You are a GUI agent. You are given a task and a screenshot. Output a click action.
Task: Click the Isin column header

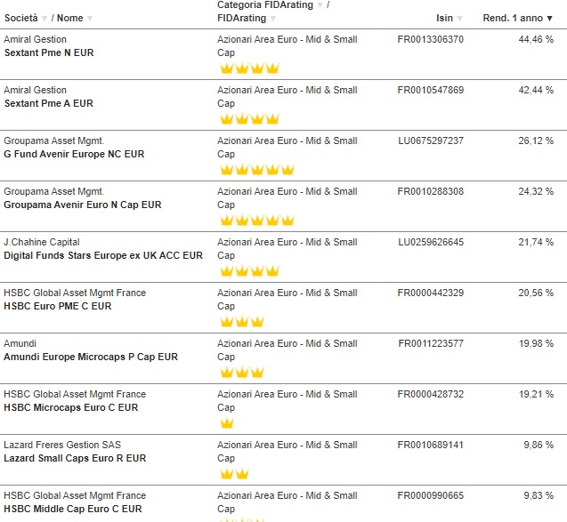point(444,18)
